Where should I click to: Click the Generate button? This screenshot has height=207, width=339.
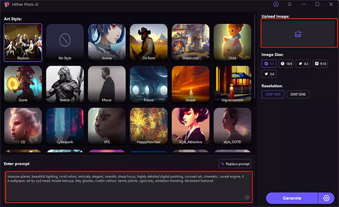coord(292,198)
